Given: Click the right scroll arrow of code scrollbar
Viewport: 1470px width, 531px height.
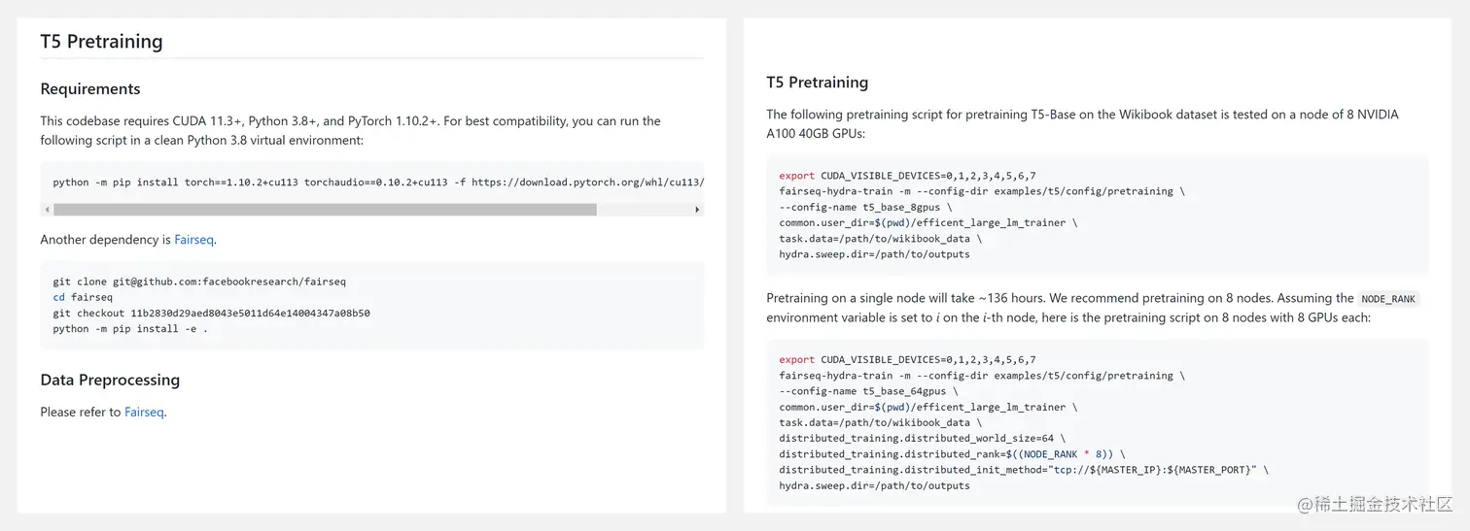Looking at the screenshot, I should pyautogui.click(x=697, y=210).
